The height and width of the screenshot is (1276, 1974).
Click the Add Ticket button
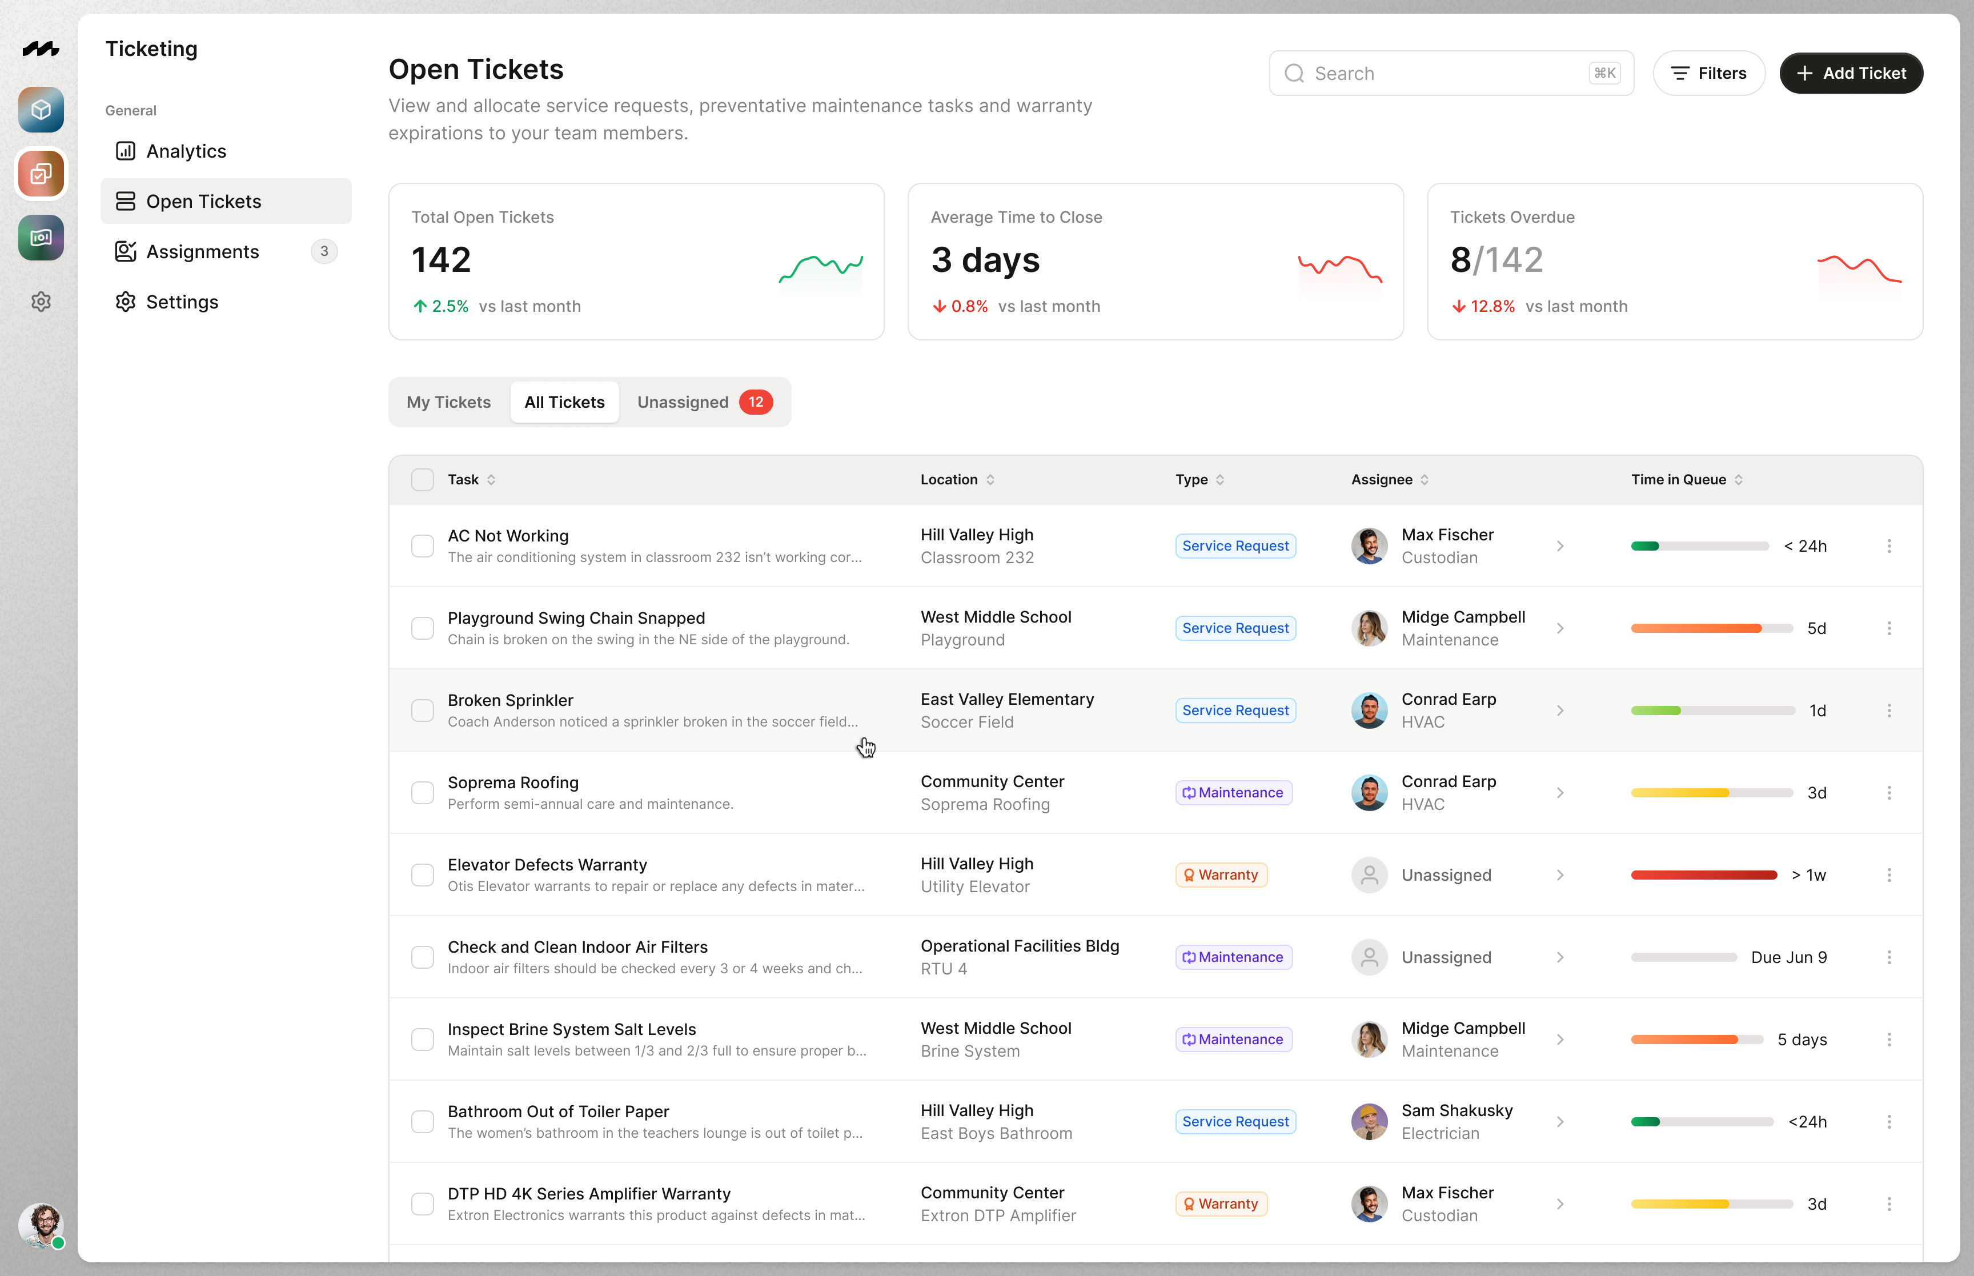coord(1851,74)
